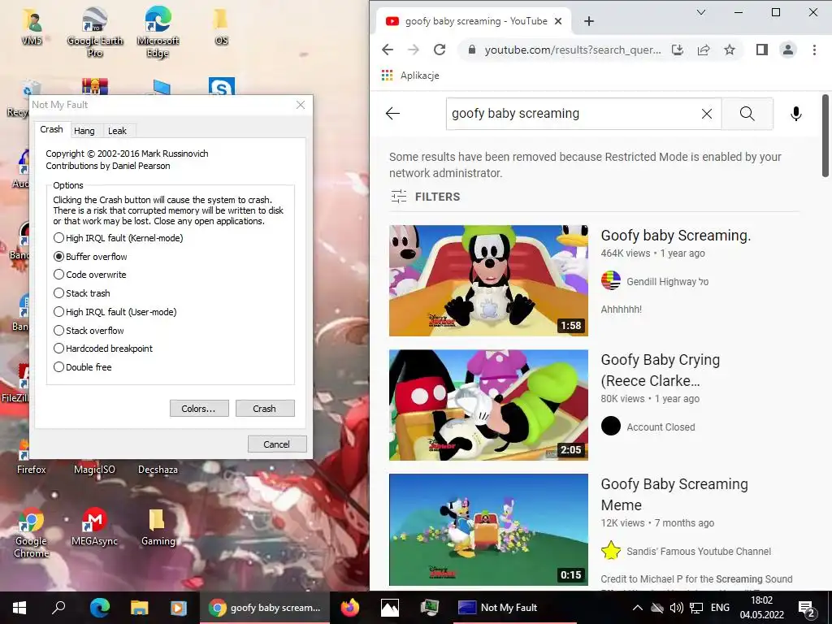Click the YouTube search magnifier button
This screenshot has height=624, width=832.
click(747, 114)
